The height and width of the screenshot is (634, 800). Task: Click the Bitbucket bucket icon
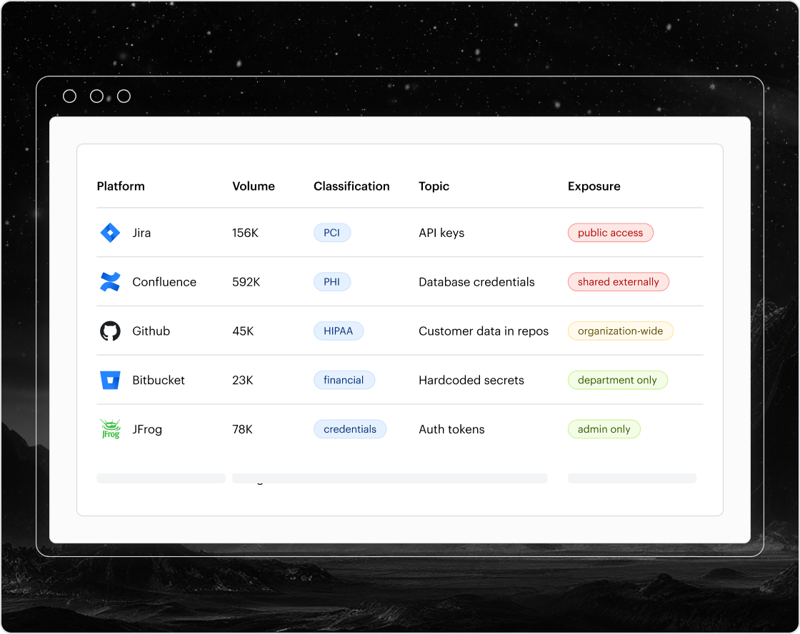110,381
